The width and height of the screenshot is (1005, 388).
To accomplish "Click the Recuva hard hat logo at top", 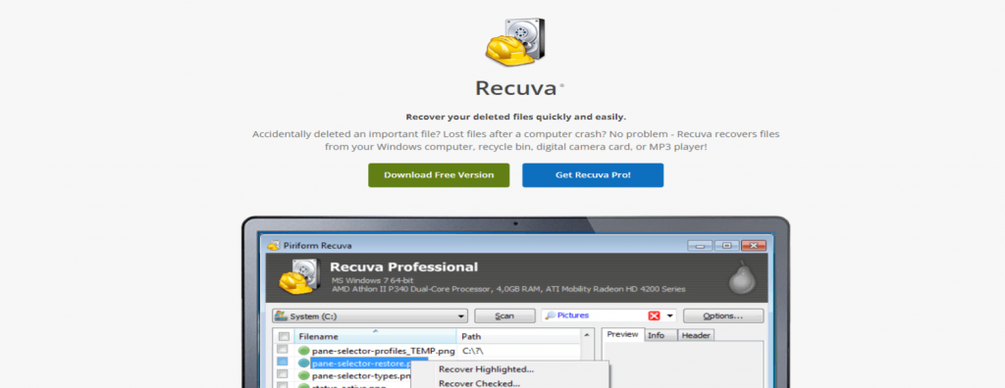I will [514, 42].
